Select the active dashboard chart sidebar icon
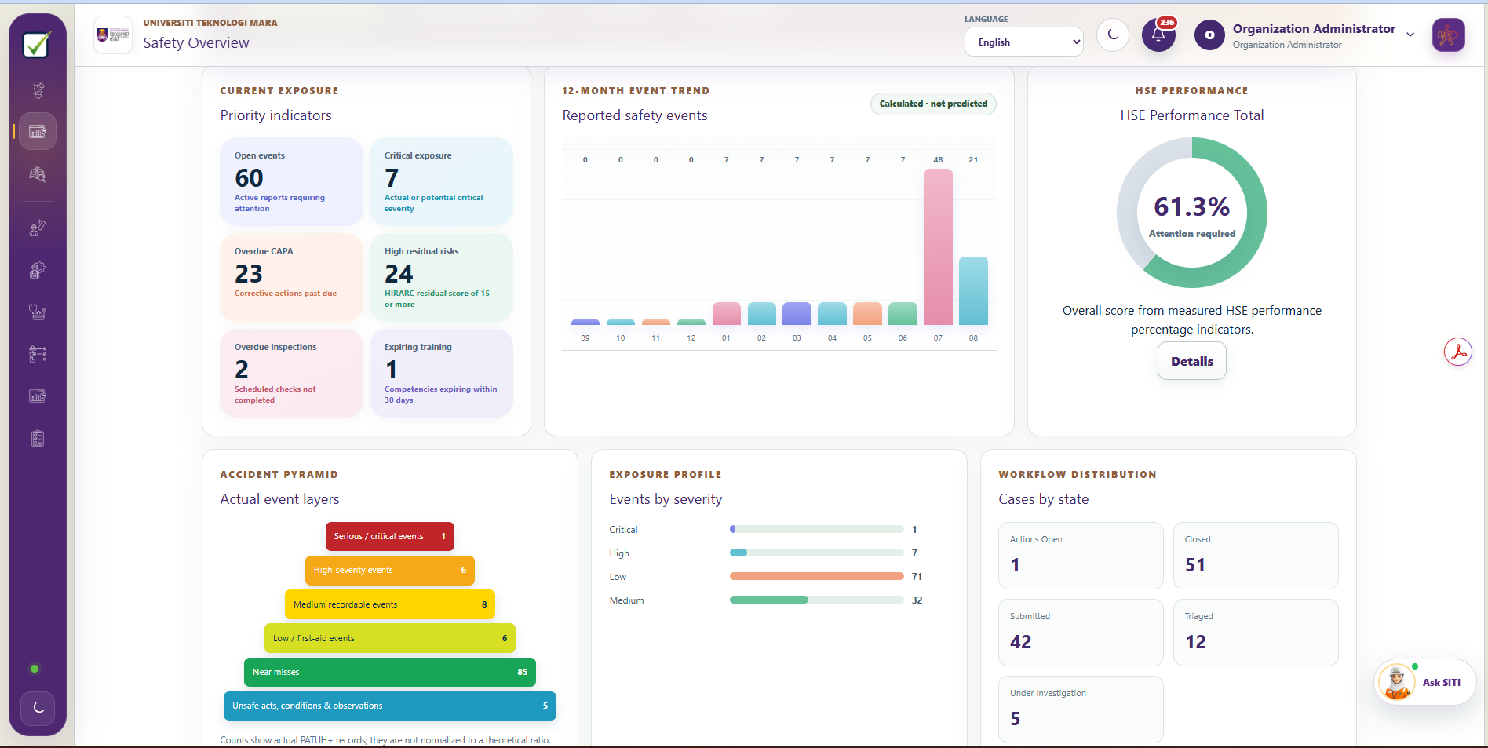Image resolution: width=1488 pixels, height=748 pixels. 38,131
